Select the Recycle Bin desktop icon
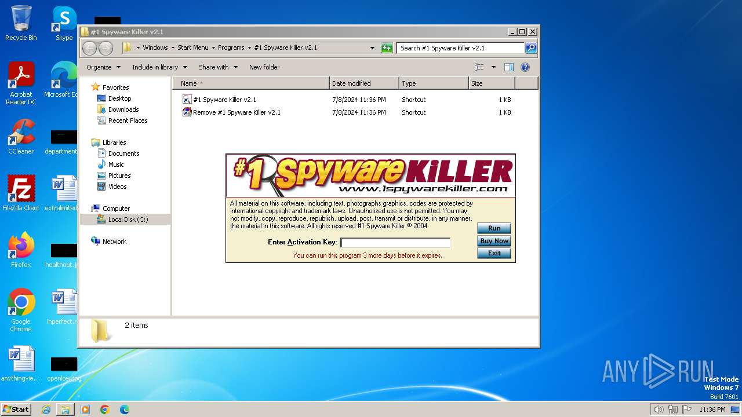Image resolution: width=742 pixels, height=417 pixels. tap(21, 24)
